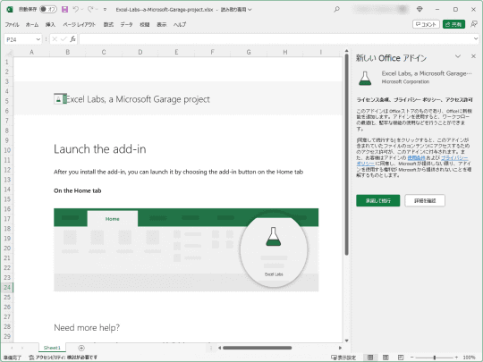Close the 新しい Office アドイン pane
The height and width of the screenshot is (362, 483).
[473, 56]
